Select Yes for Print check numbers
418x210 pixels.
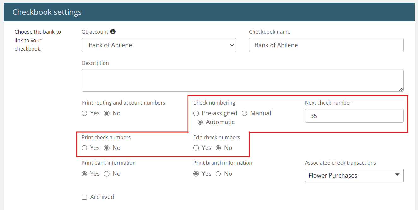[84, 148]
